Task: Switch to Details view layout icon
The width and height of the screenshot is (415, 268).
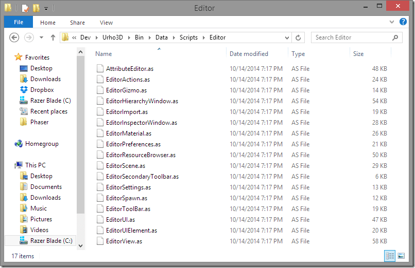Action: (x=390, y=256)
